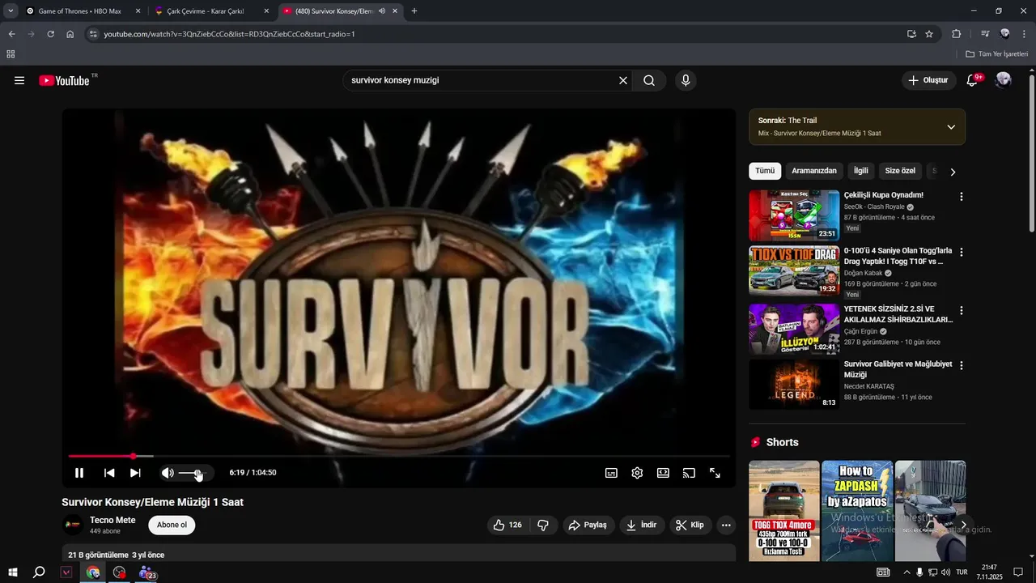Go back to previous page

click(x=11, y=34)
